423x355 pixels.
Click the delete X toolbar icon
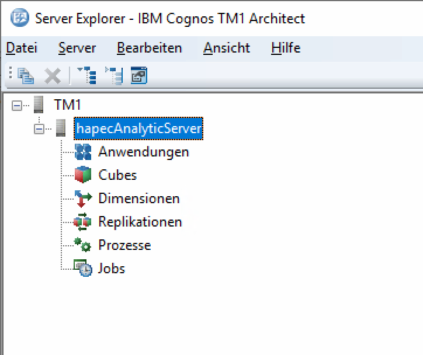pos(53,75)
